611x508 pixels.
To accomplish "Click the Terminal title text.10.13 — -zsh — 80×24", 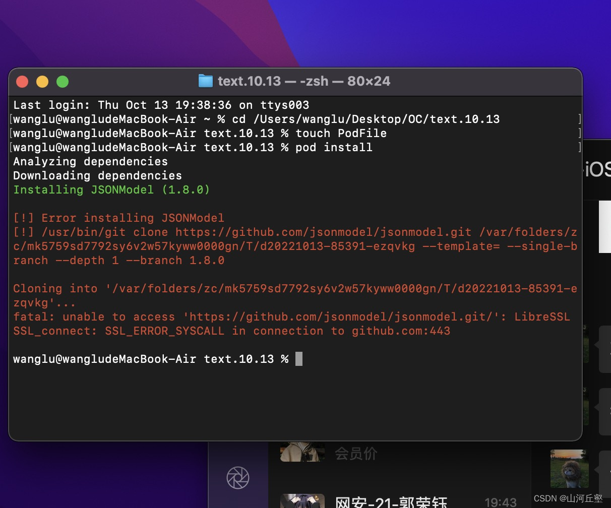I will pos(304,81).
